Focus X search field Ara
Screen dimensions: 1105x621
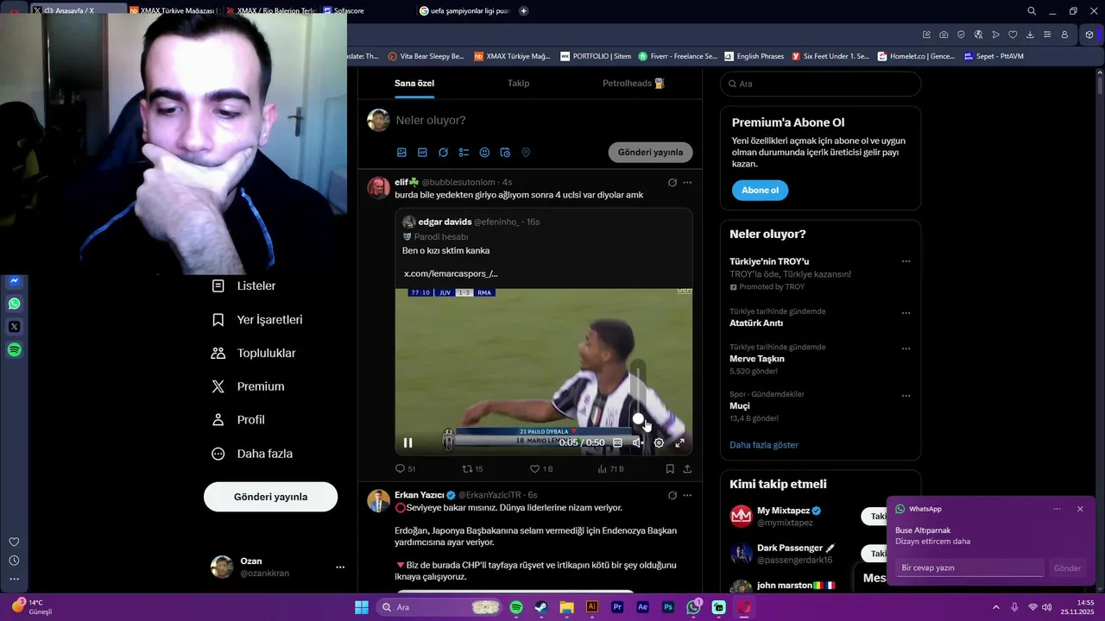click(x=821, y=84)
